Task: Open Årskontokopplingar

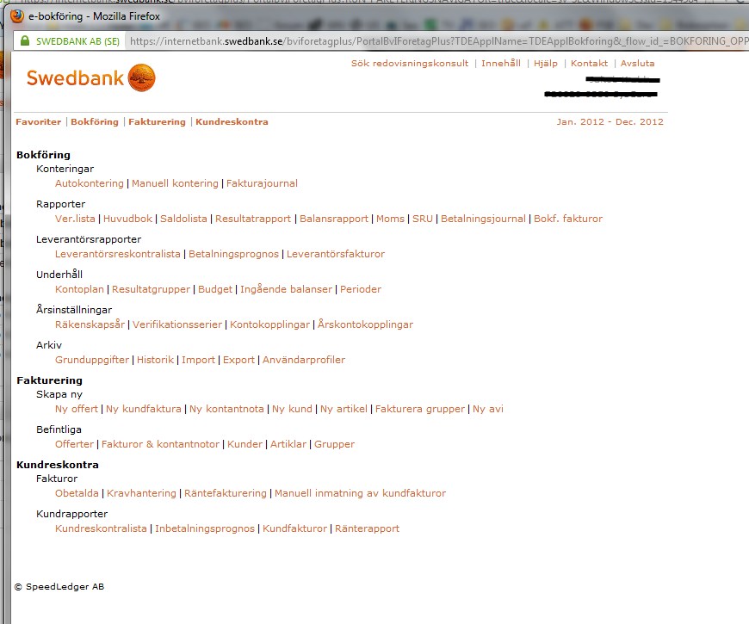Action: pyautogui.click(x=365, y=324)
